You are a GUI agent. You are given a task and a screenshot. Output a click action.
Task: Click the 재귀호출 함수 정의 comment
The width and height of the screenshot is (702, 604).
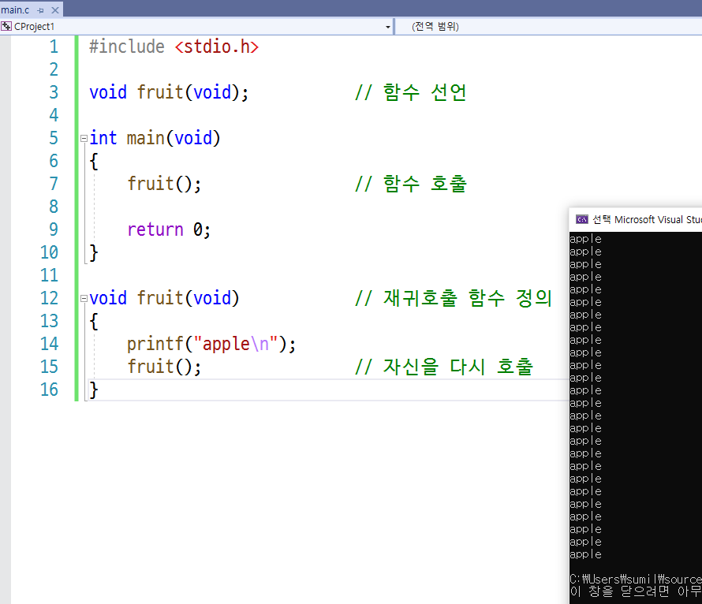(x=454, y=298)
